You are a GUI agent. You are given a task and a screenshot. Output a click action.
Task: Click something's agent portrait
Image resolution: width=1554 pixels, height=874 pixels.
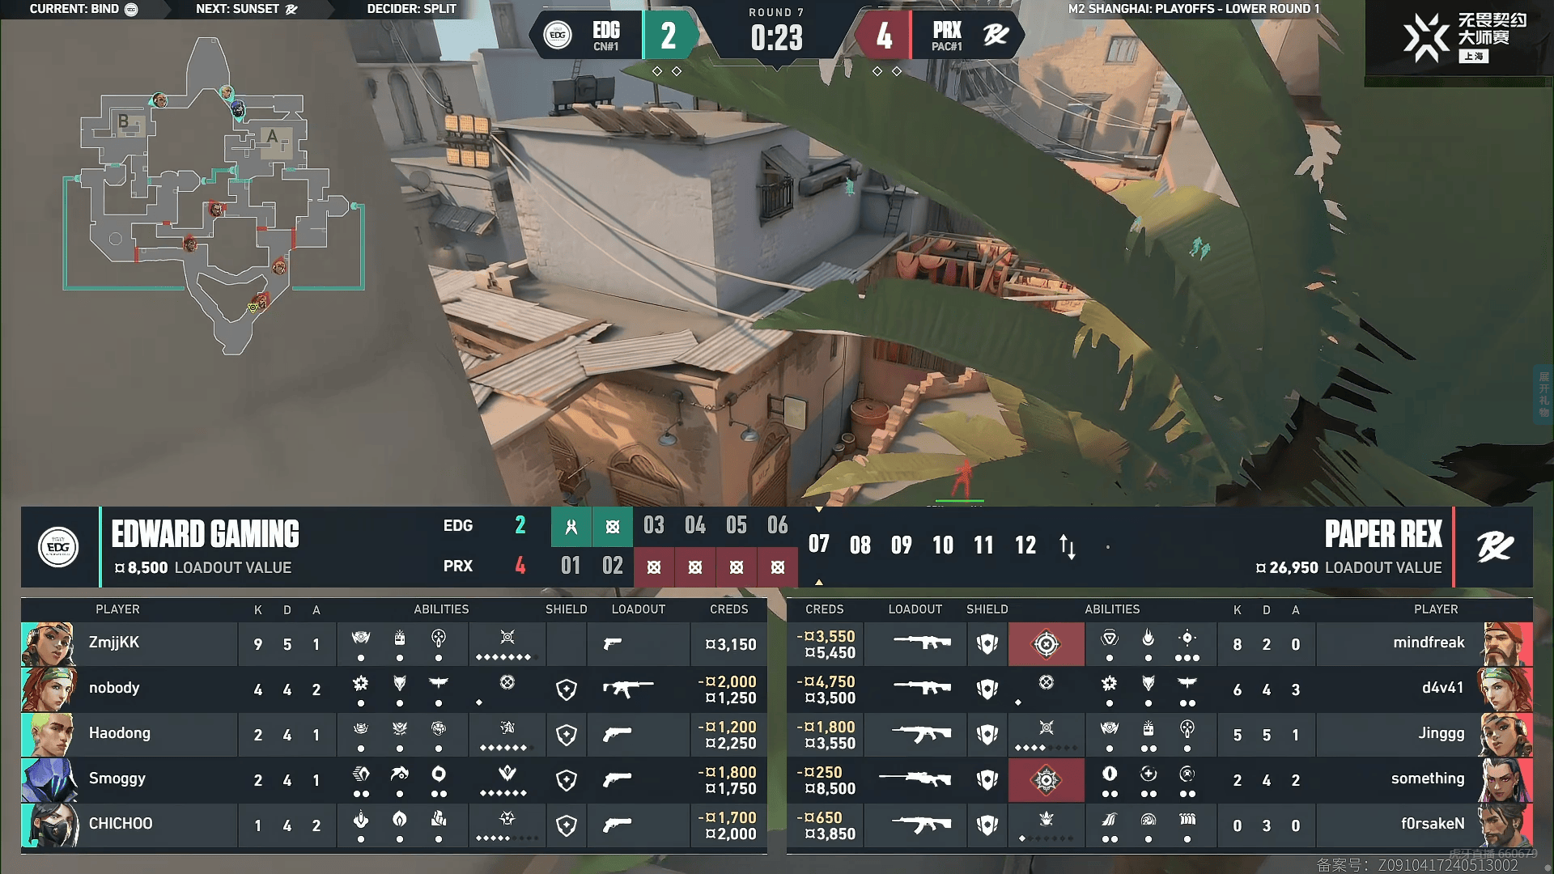(1505, 780)
